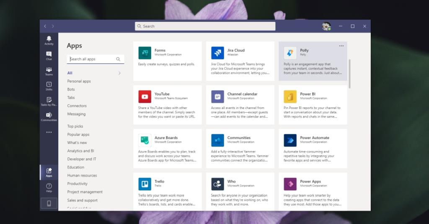The height and width of the screenshot is (224, 429).
Task: Click the Jira Cloud app icon
Action: [217, 53]
